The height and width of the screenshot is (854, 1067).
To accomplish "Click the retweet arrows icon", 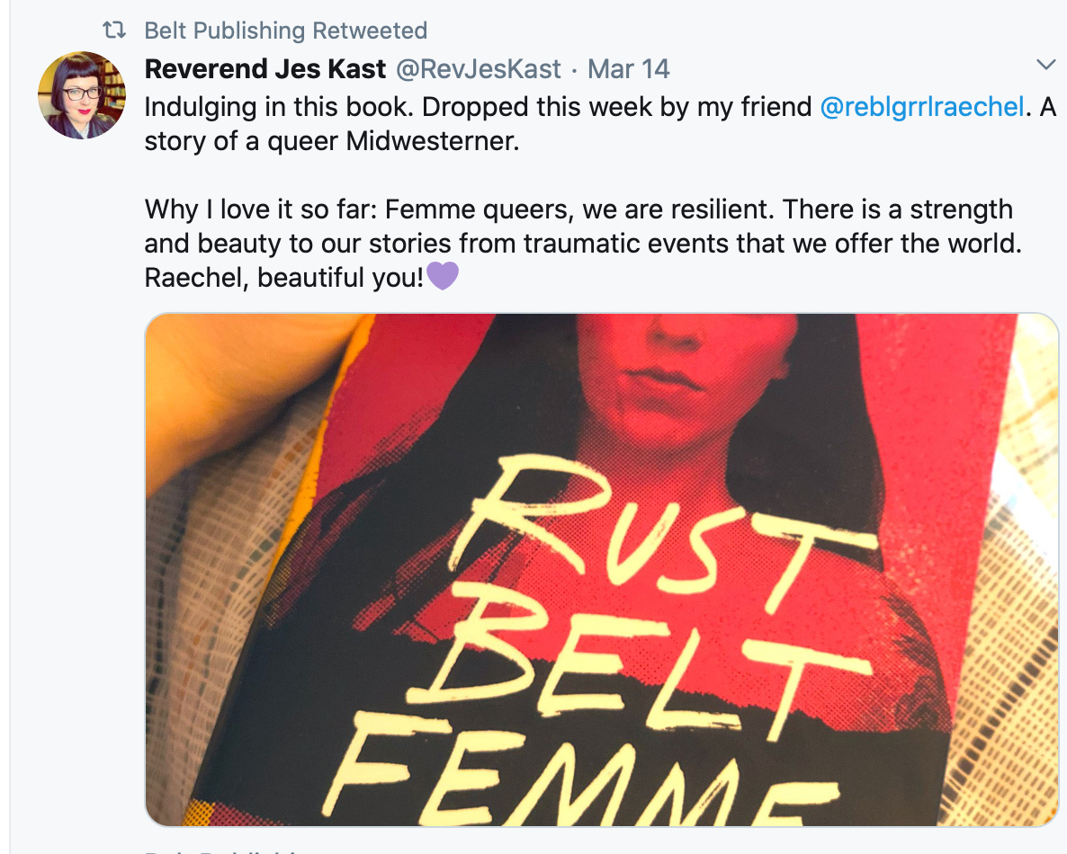I will click(x=114, y=31).
